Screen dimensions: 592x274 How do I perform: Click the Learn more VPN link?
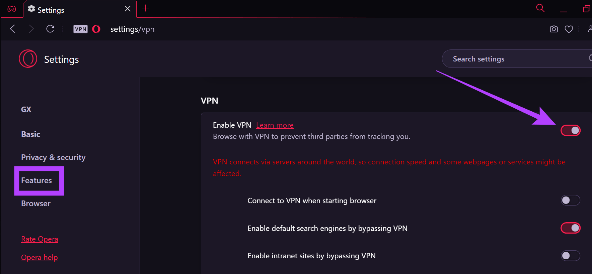pos(275,125)
